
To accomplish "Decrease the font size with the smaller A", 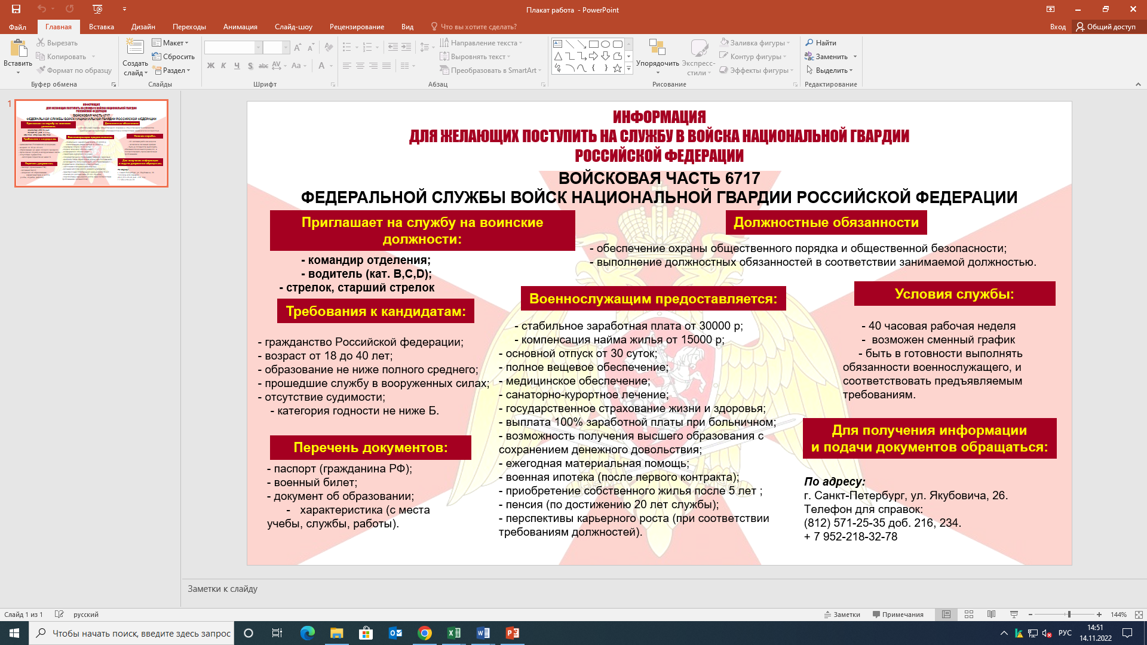I will [x=311, y=47].
